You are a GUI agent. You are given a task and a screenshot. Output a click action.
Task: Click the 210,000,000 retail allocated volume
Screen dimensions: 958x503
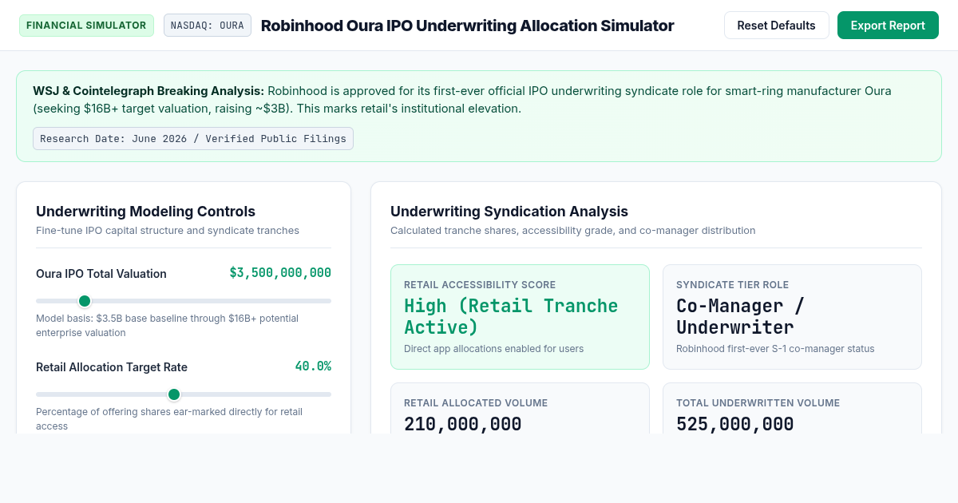coord(463,424)
